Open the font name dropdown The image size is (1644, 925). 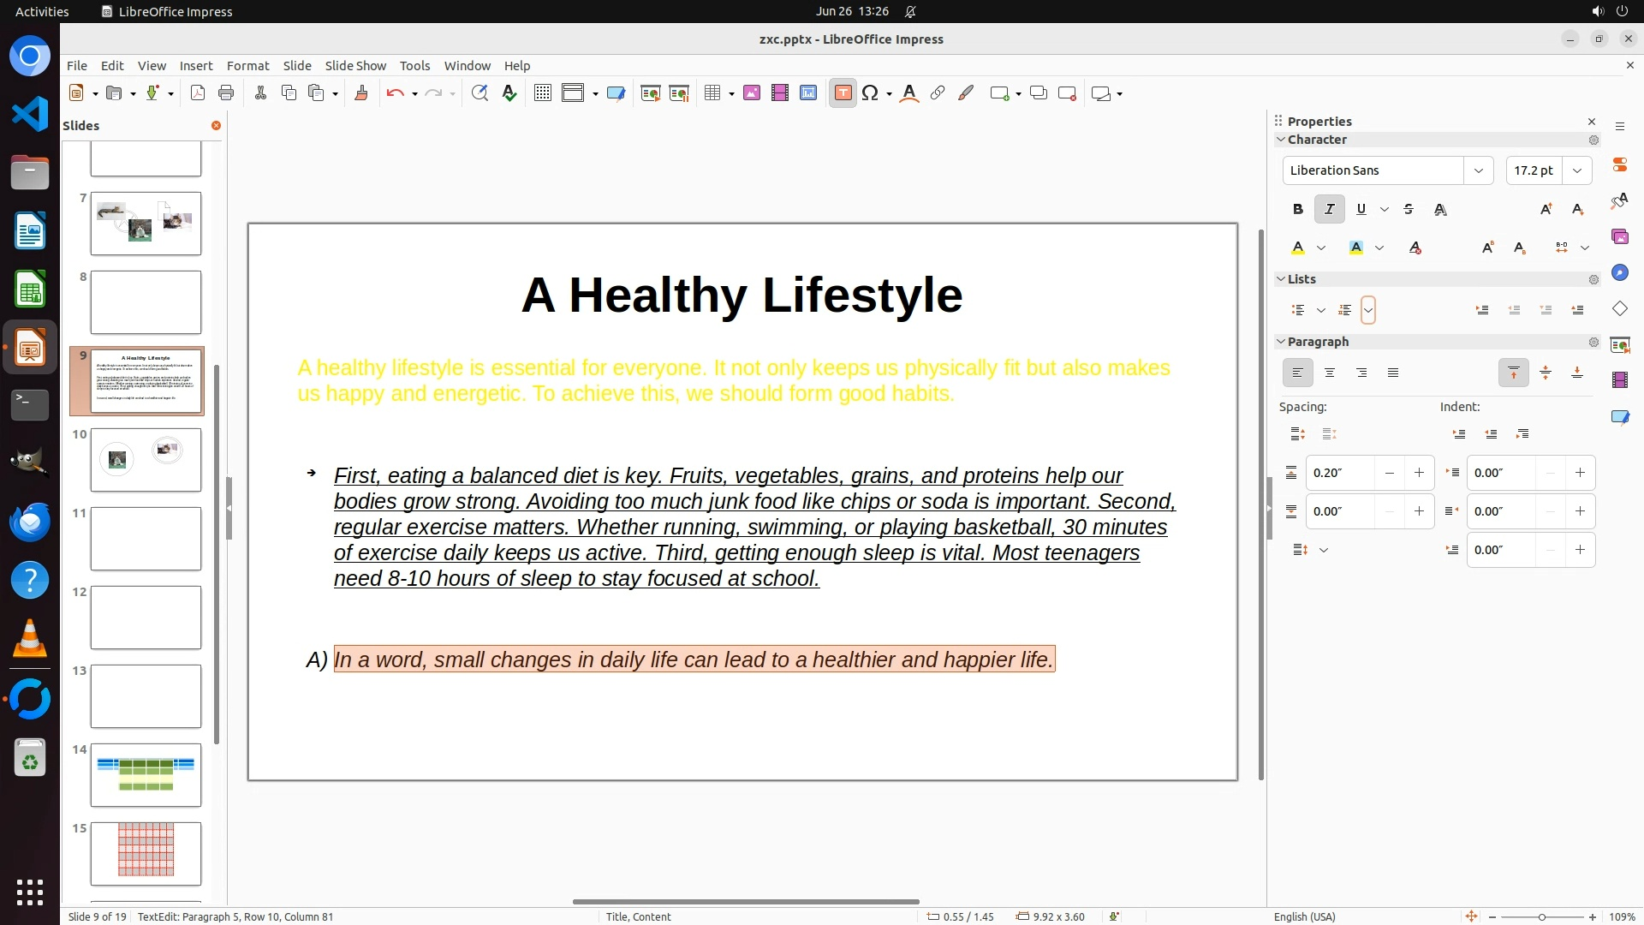1478,170
